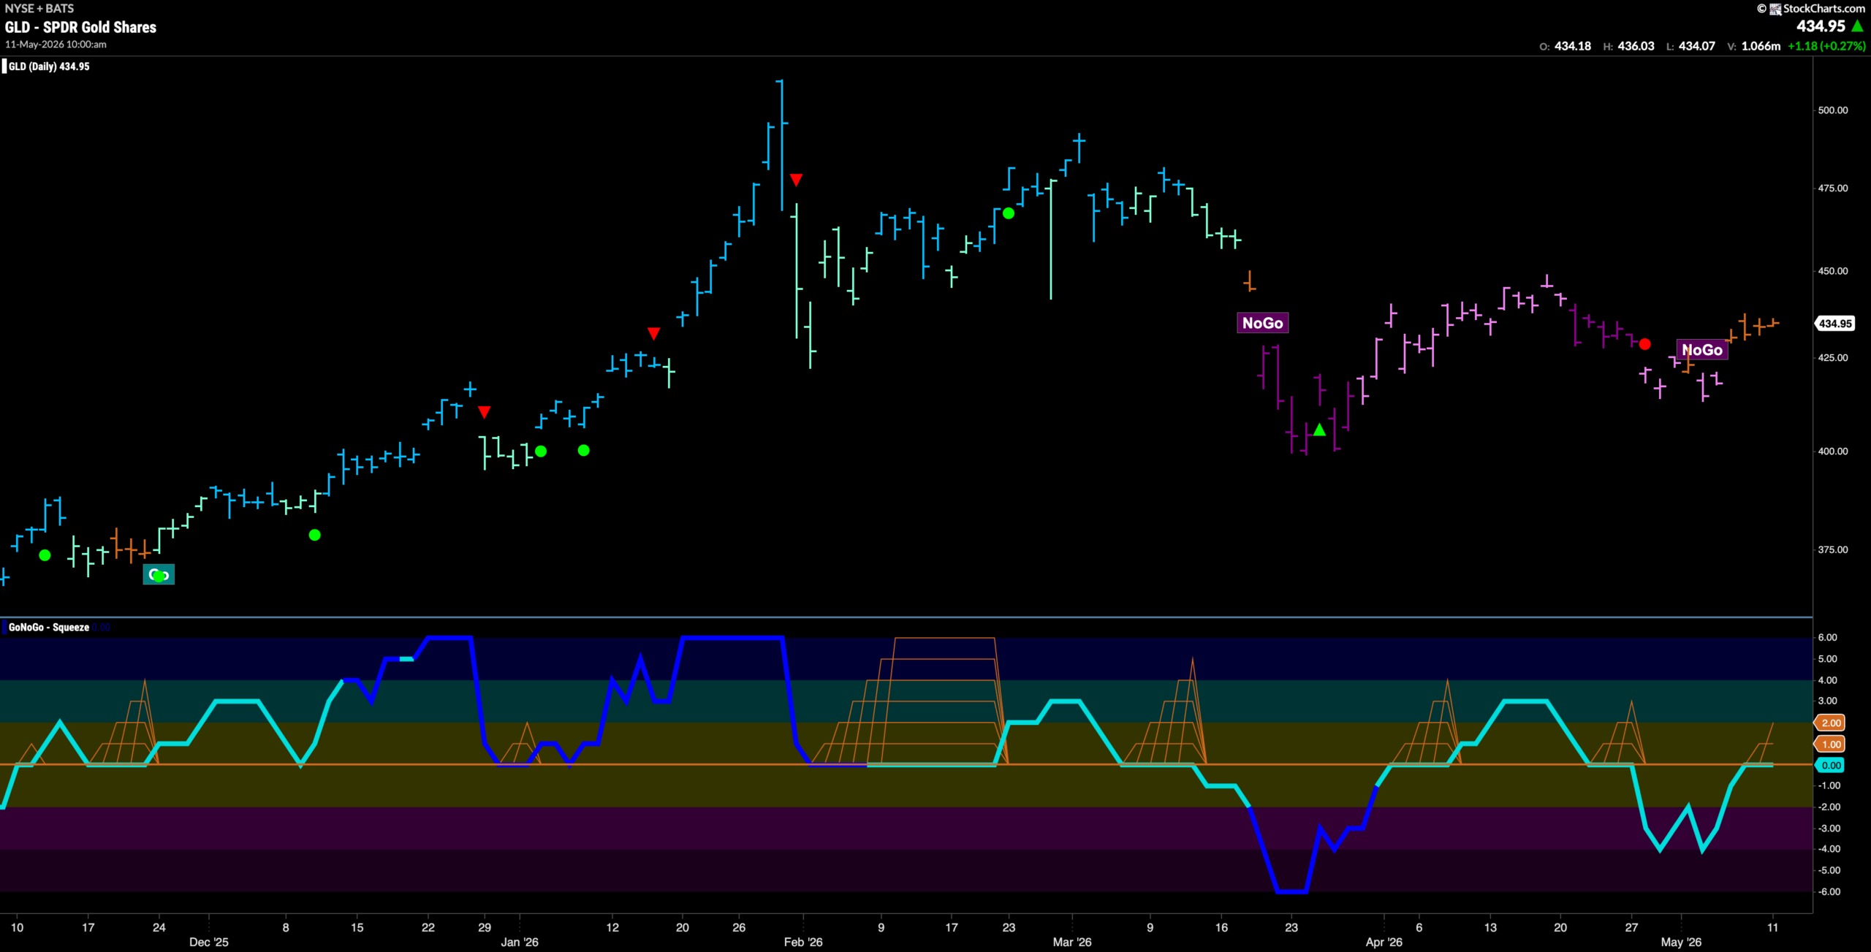
Task: Click the Dec '25 date axis label
Action: click(x=209, y=942)
